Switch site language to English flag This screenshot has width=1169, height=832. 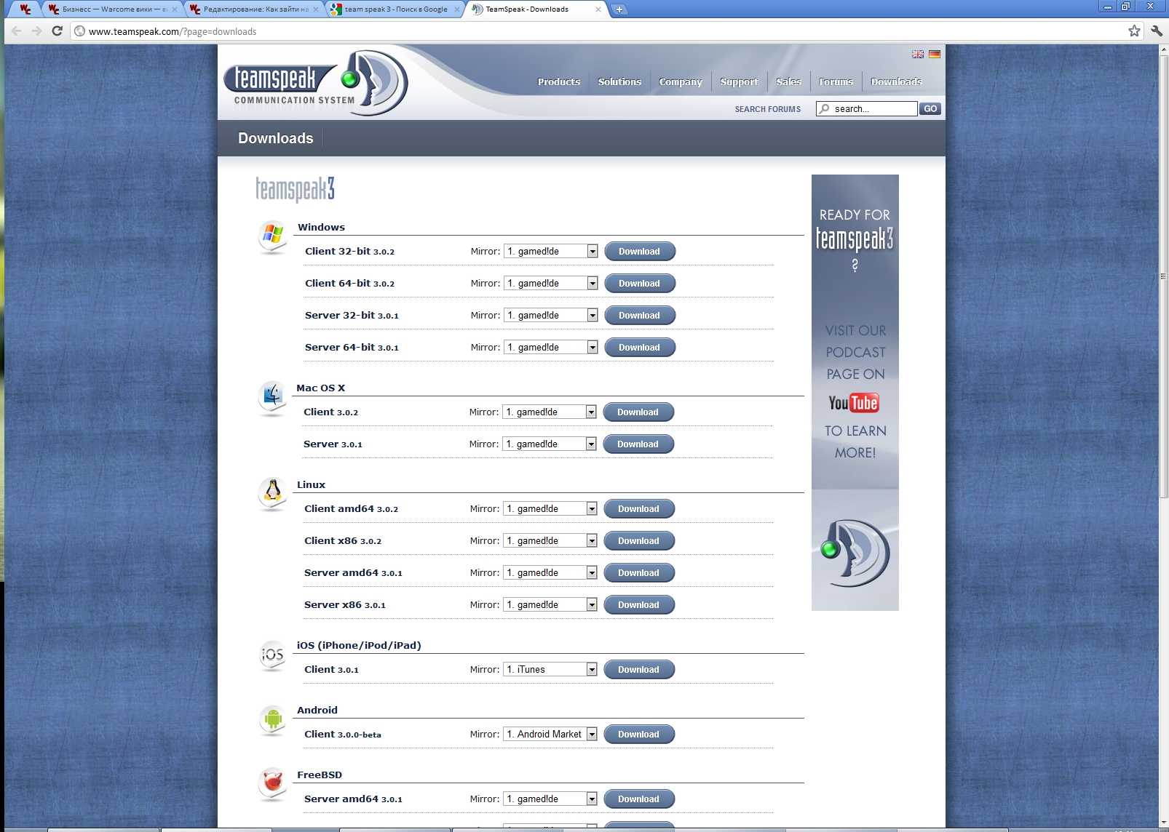pos(918,54)
